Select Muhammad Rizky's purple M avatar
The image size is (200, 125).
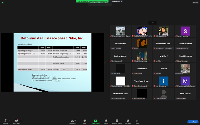[185, 81]
